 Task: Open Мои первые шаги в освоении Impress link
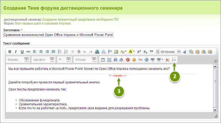[x=43, y=23]
